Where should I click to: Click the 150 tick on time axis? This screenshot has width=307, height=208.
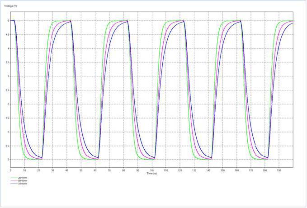(x=222, y=170)
